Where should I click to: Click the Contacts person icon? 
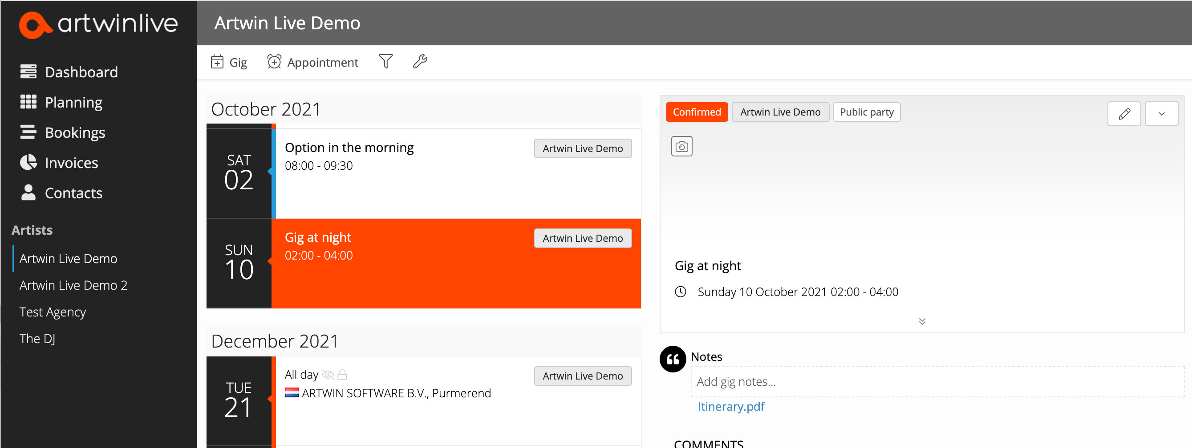click(28, 192)
